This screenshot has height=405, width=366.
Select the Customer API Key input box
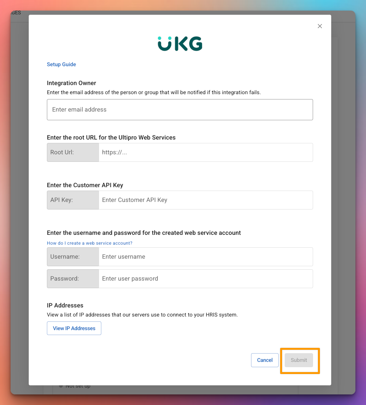tap(206, 200)
